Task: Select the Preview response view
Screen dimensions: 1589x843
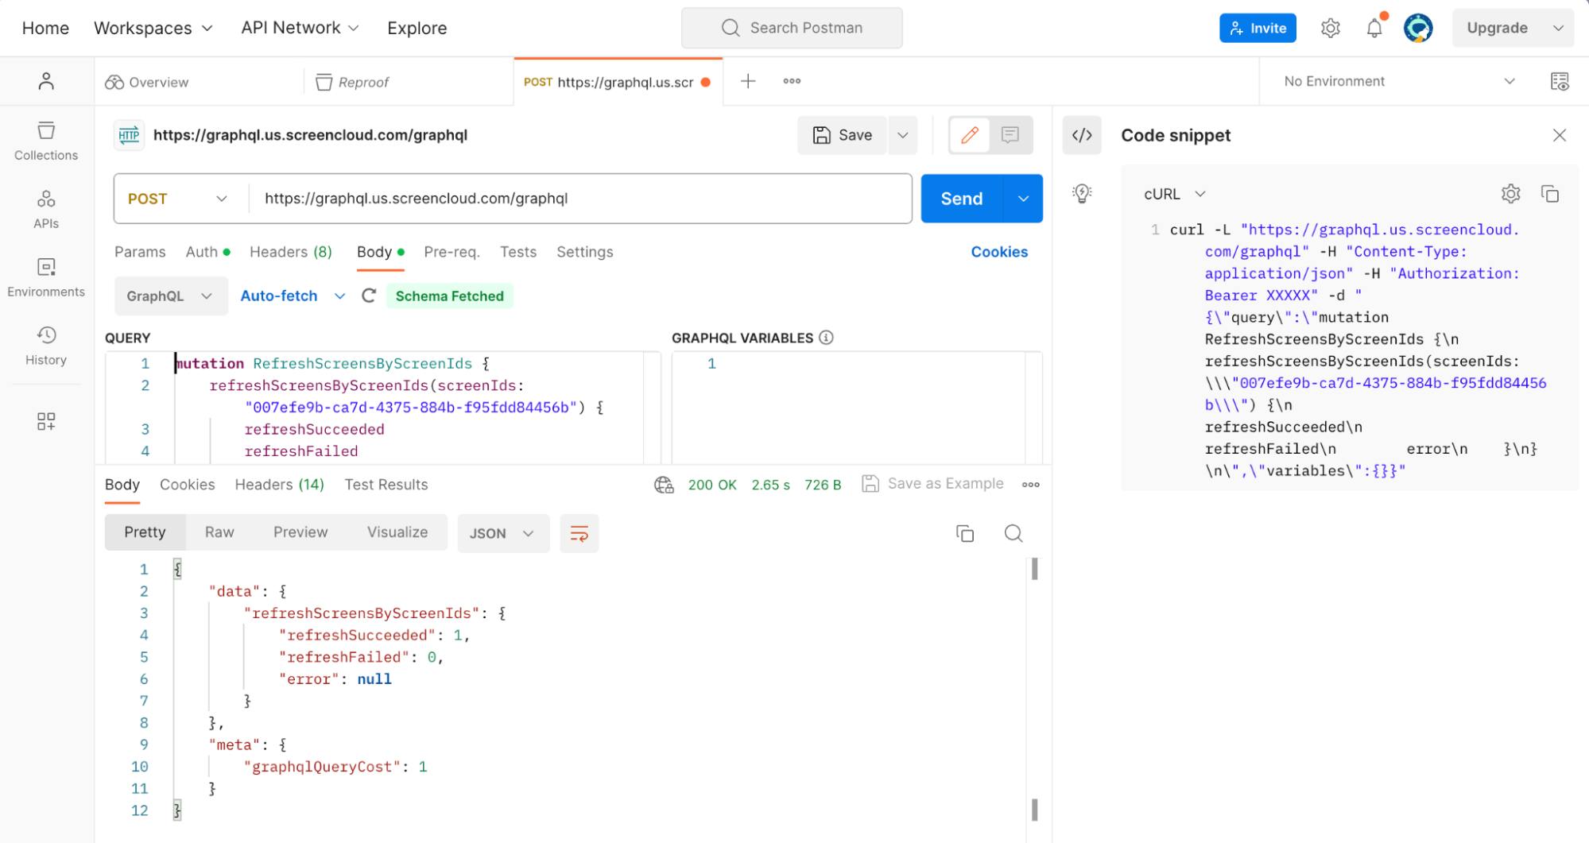Action: pyautogui.click(x=300, y=532)
